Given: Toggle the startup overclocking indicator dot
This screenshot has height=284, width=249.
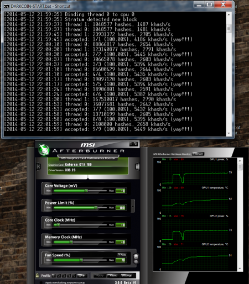Looking at the screenshot, I should tap(41, 282).
